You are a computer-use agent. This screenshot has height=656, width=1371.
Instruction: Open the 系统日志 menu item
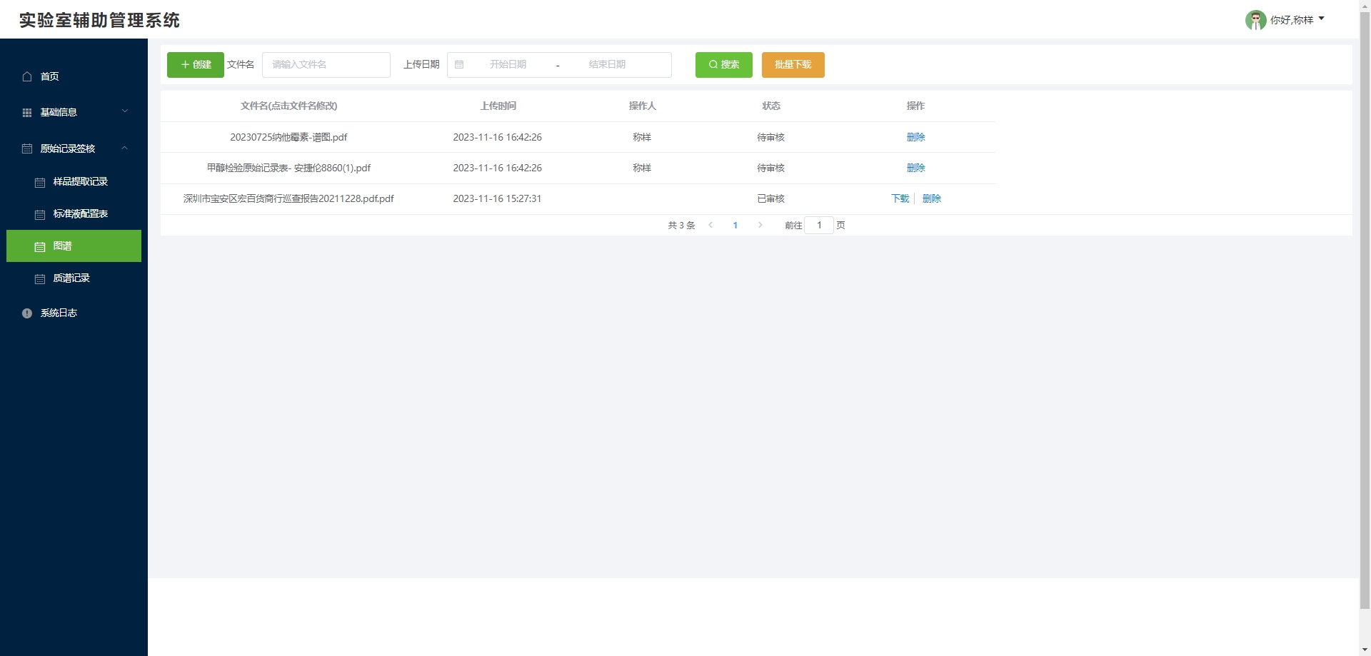pos(59,313)
